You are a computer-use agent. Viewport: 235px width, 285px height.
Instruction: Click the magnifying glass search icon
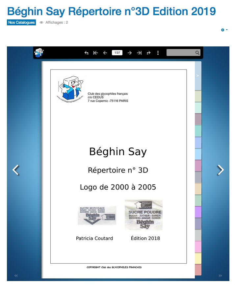(x=197, y=53)
